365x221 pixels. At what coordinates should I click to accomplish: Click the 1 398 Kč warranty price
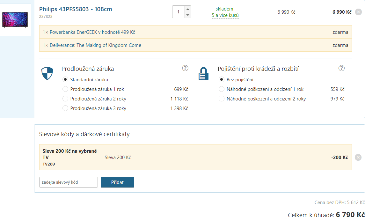(179, 108)
